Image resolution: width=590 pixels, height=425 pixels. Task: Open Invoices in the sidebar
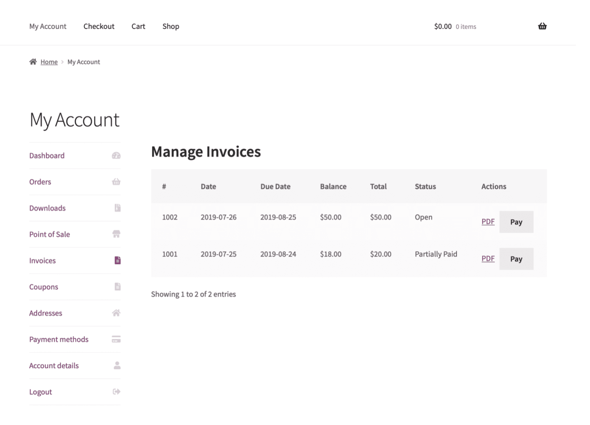pyautogui.click(x=42, y=261)
